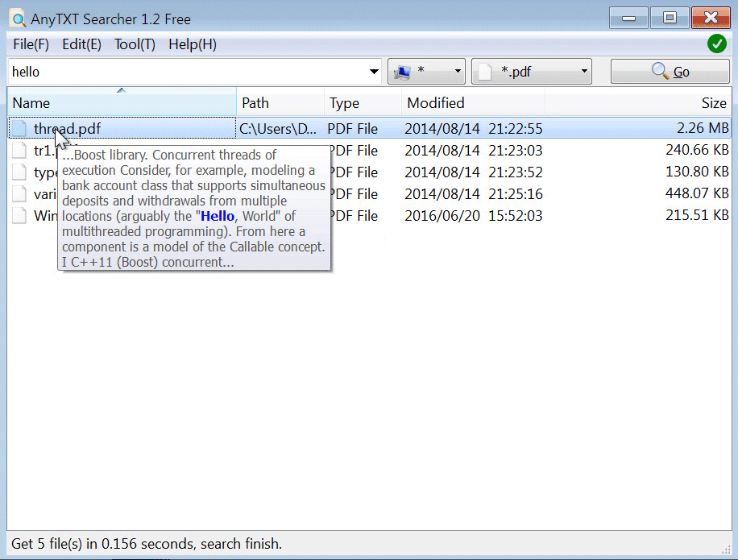Sort results by Size column header
Screen dimensions: 738x560
pos(638,102)
